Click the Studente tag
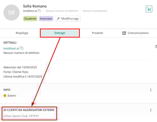The image size is (157, 122). pos(30,19)
